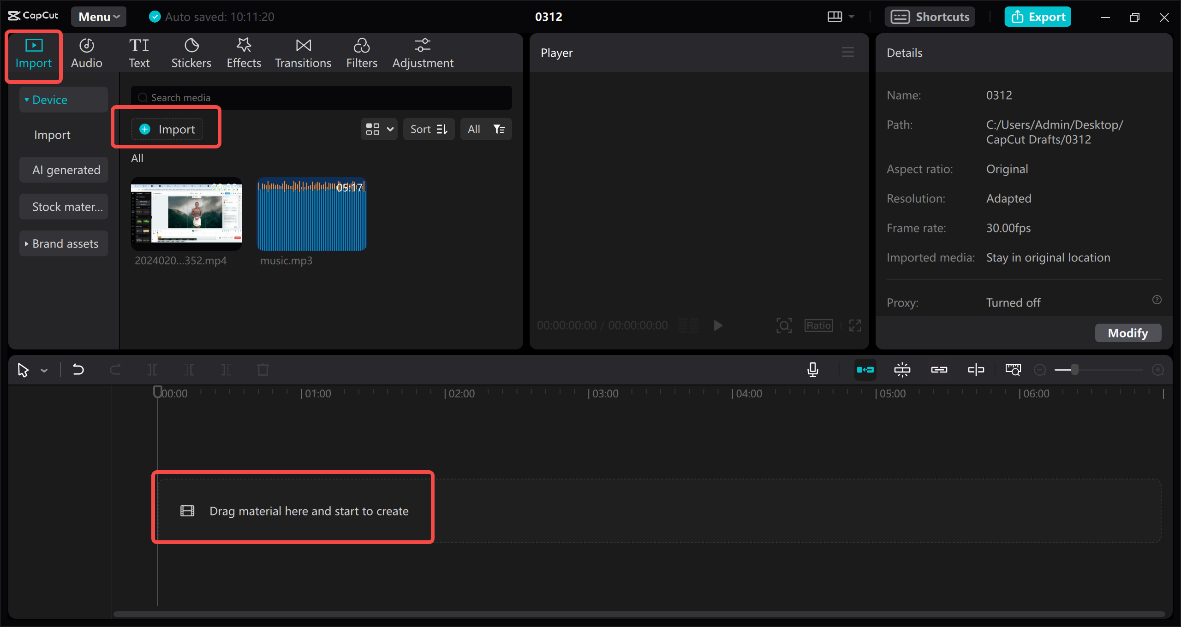Toggle auto snapping in timeline

tap(902, 370)
